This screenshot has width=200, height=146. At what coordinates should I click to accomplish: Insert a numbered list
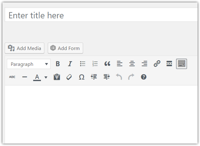click(95, 64)
